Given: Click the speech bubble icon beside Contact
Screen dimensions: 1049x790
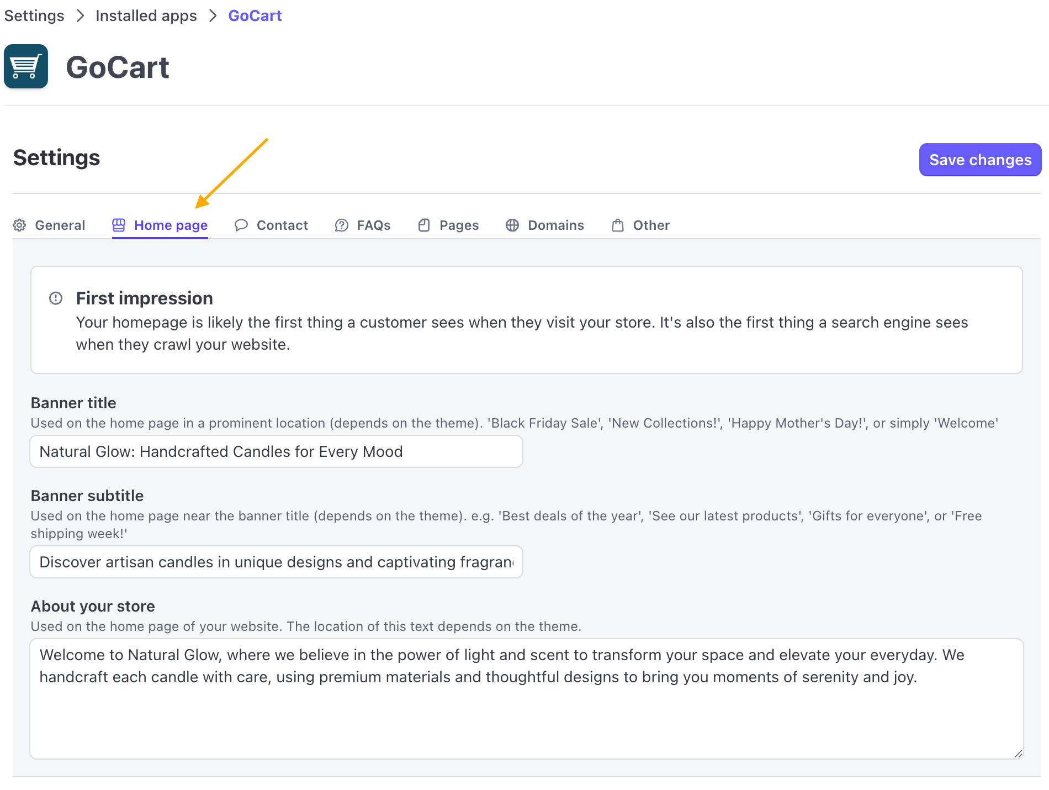Looking at the screenshot, I should click(241, 225).
